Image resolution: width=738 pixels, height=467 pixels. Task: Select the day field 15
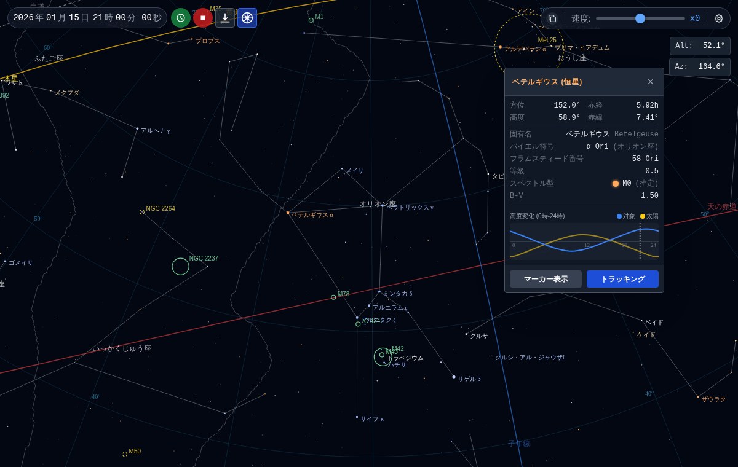[x=74, y=18]
